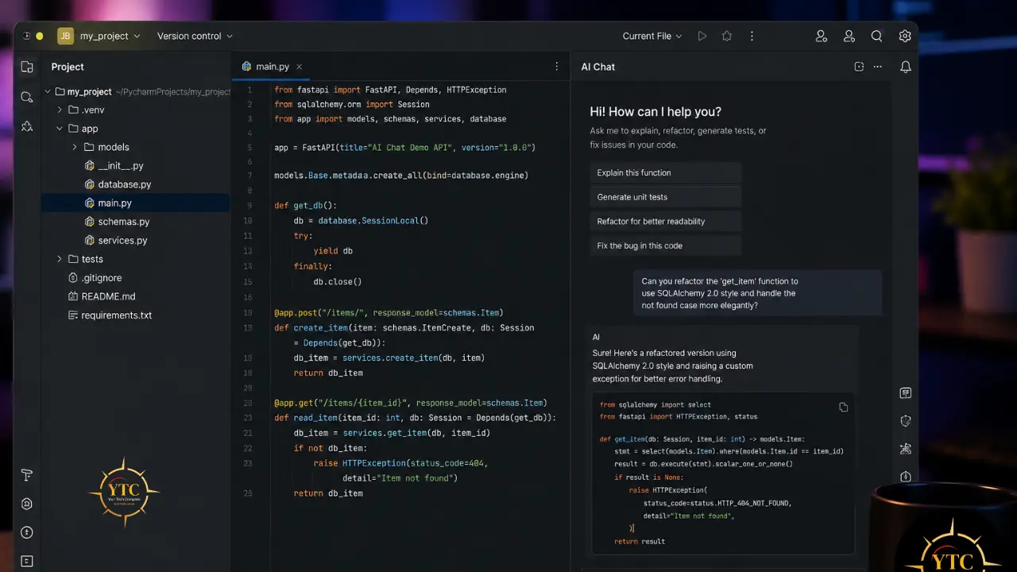Expand the tests folder
Image resolution: width=1017 pixels, height=572 pixels.
click(60, 259)
